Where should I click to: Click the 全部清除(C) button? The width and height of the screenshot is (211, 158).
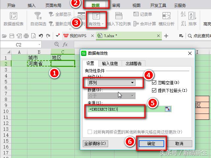pyautogui.click(x=95, y=144)
